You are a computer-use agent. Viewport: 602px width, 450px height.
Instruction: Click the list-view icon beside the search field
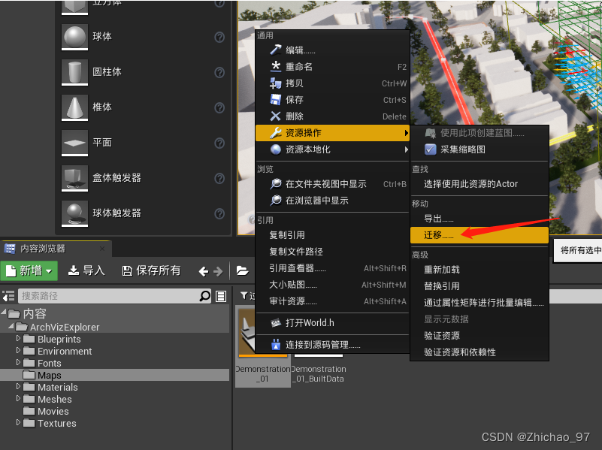pos(220,297)
